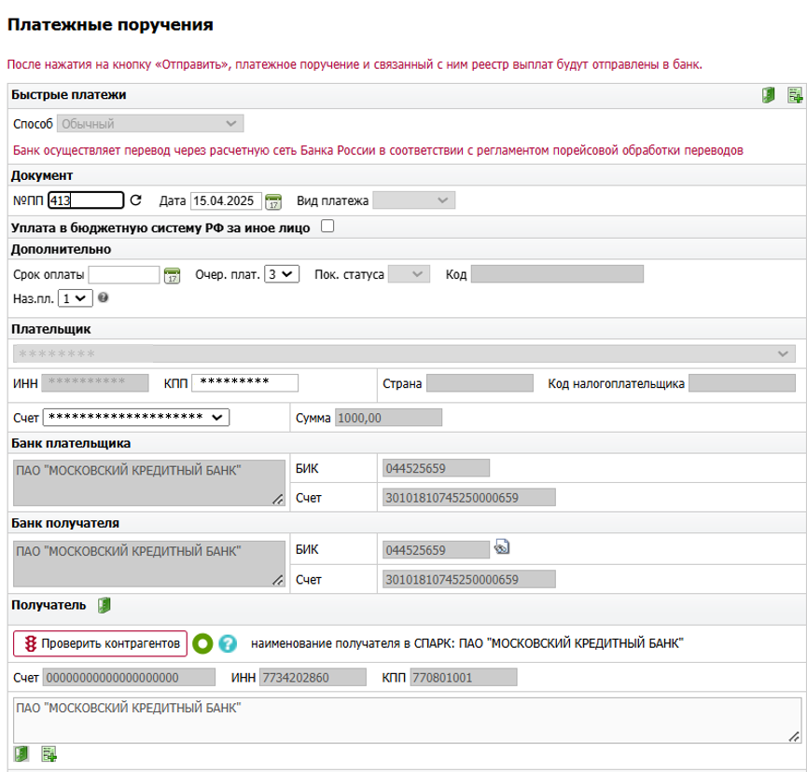Open the calendar picker beside the Дата field
807x772 pixels.
pos(273,201)
